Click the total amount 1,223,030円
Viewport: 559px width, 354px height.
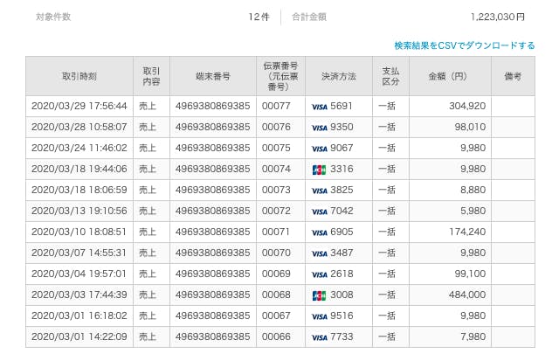497,17
